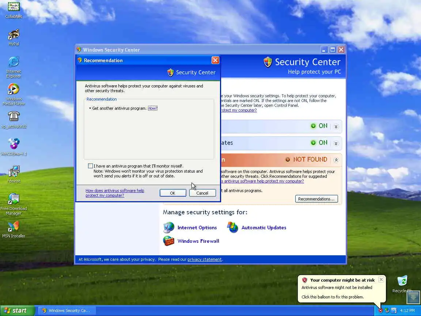Open antivirus help link in Security Center window

(x=262, y=181)
